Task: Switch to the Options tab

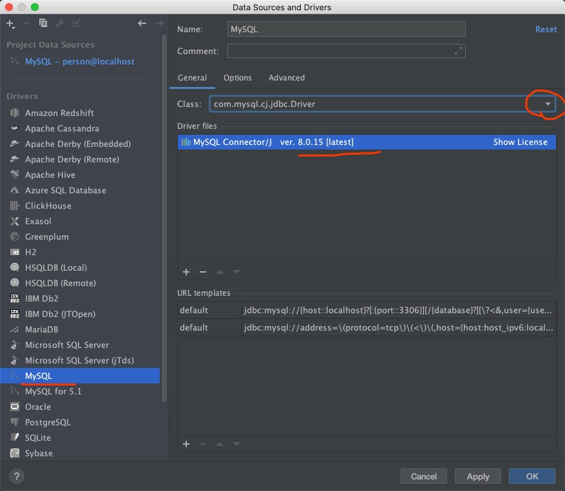Action: tap(238, 78)
